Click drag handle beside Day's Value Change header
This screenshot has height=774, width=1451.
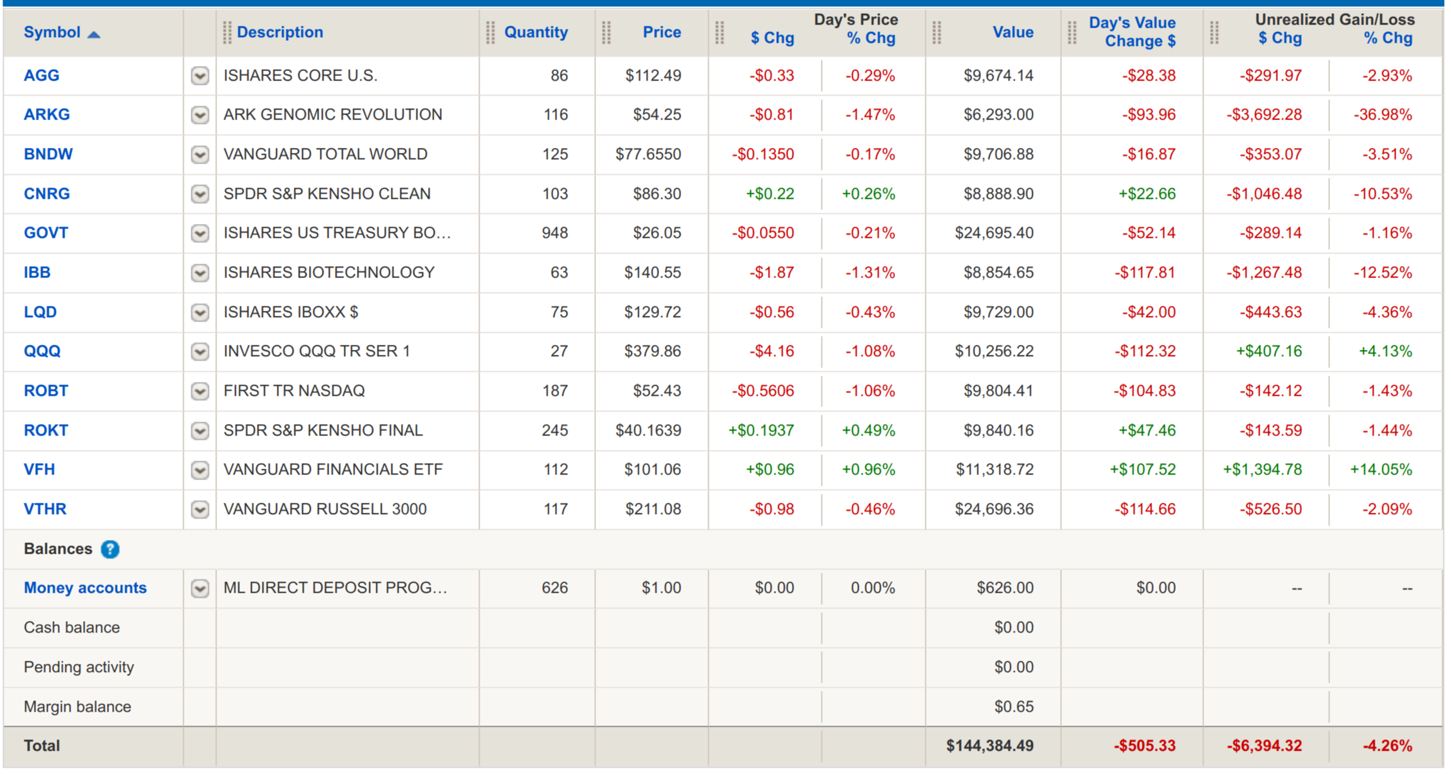click(x=1072, y=33)
